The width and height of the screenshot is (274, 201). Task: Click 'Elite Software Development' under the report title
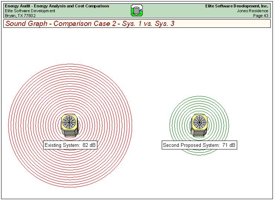tap(30, 11)
